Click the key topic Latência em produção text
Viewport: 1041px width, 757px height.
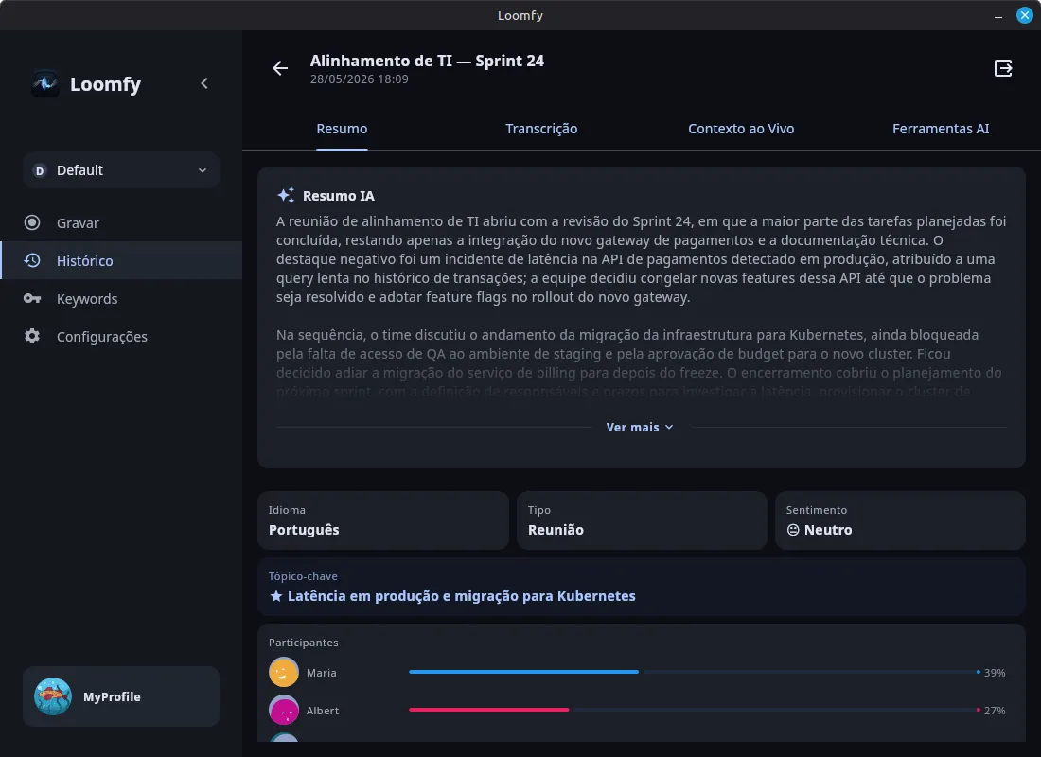[462, 596]
